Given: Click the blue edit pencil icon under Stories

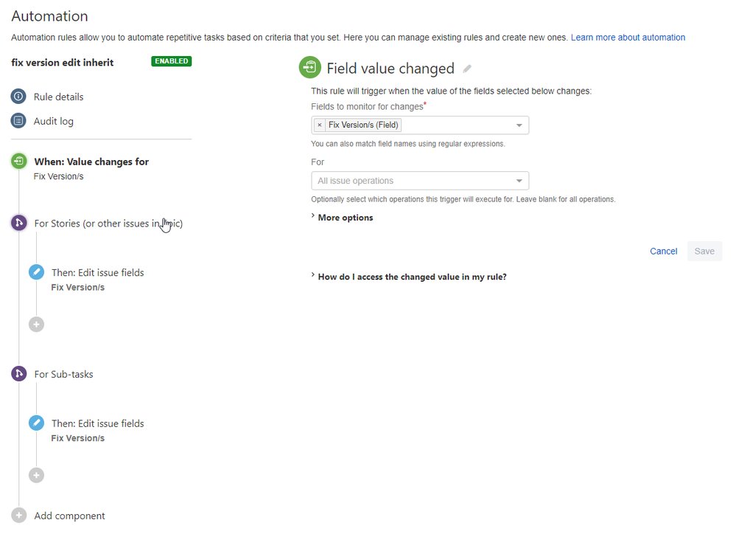Looking at the screenshot, I should coord(36,272).
